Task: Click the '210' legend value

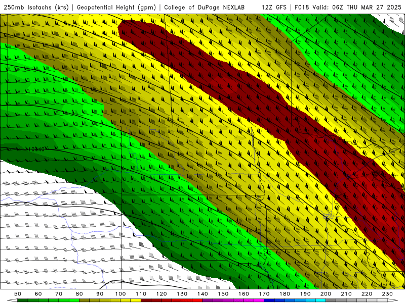Action: tap(346, 294)
